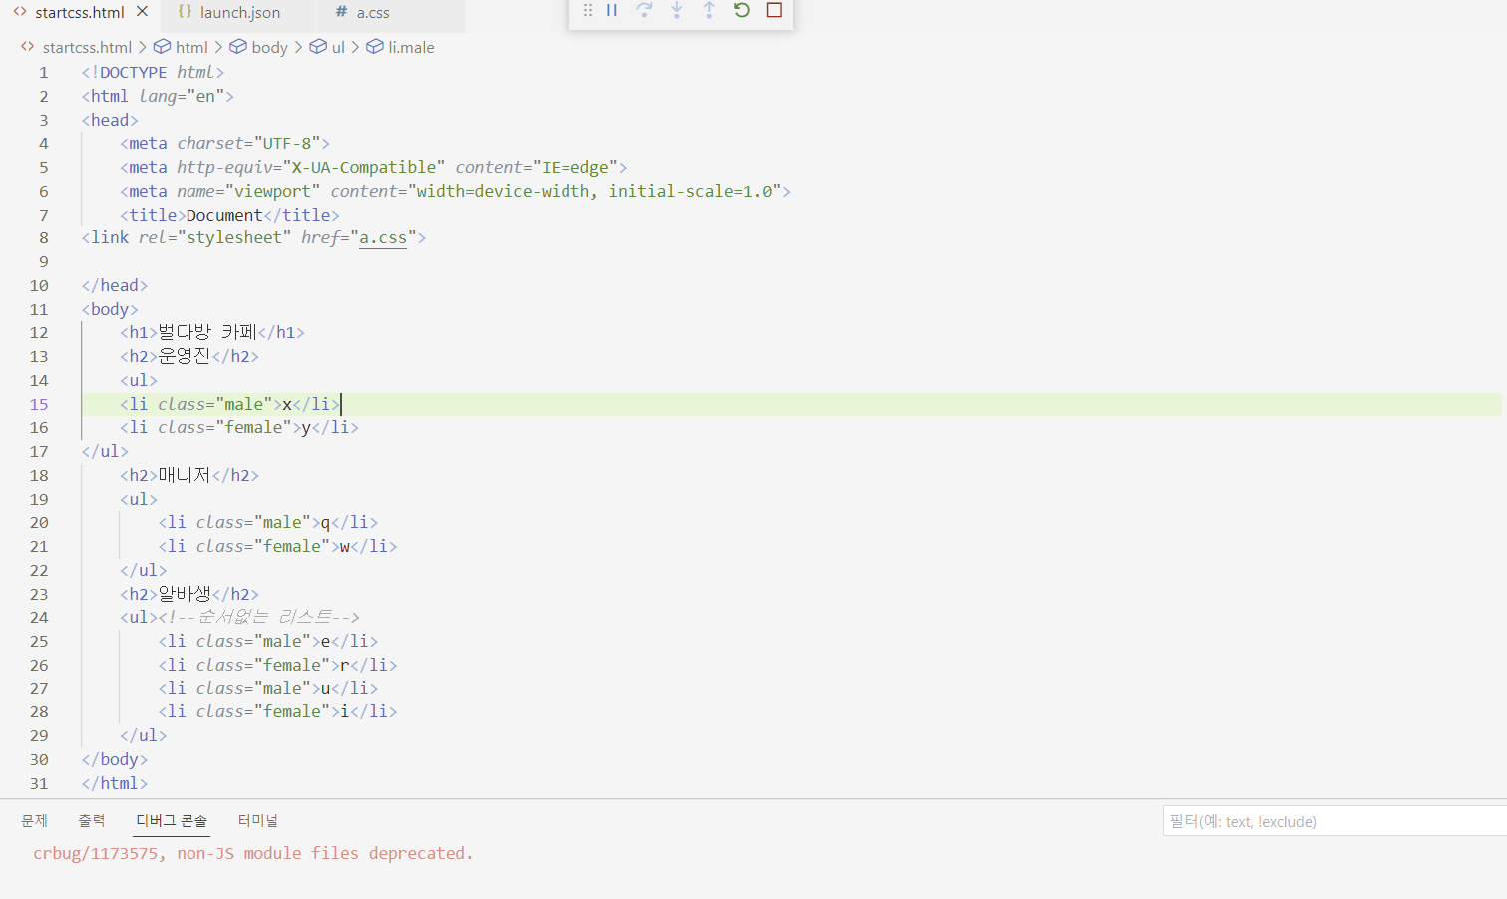Click the debug Step Over icon

[645, 10]
